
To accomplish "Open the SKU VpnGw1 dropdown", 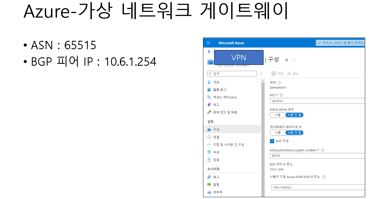I will [x=317, y=101].
